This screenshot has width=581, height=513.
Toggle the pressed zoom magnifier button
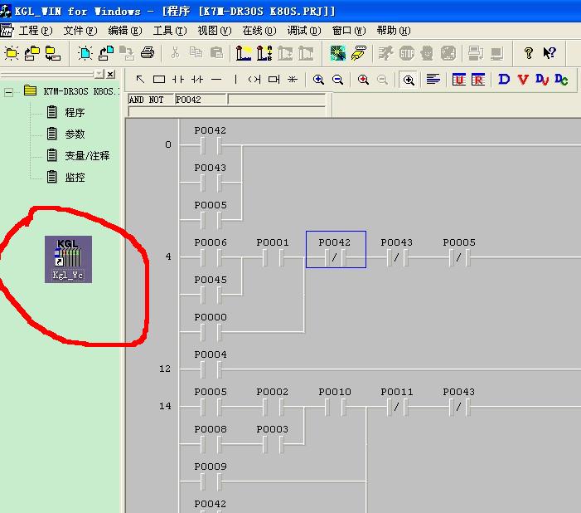point(409,80)
